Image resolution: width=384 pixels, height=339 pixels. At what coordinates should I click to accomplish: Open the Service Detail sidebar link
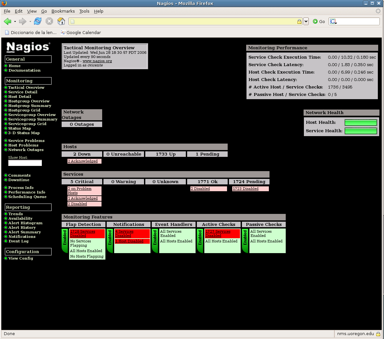click(23, 92)
